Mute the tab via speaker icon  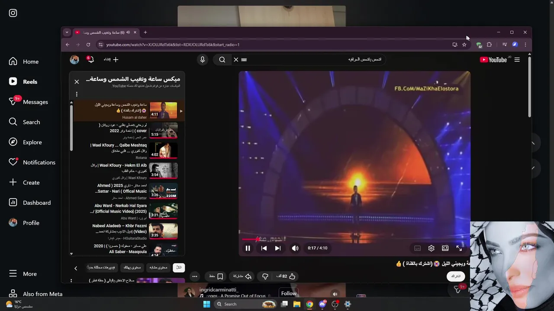tap(128, 32)
